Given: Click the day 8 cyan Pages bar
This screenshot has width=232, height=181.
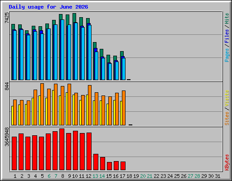Looking at the screenshot, I should tap(63, 50).
